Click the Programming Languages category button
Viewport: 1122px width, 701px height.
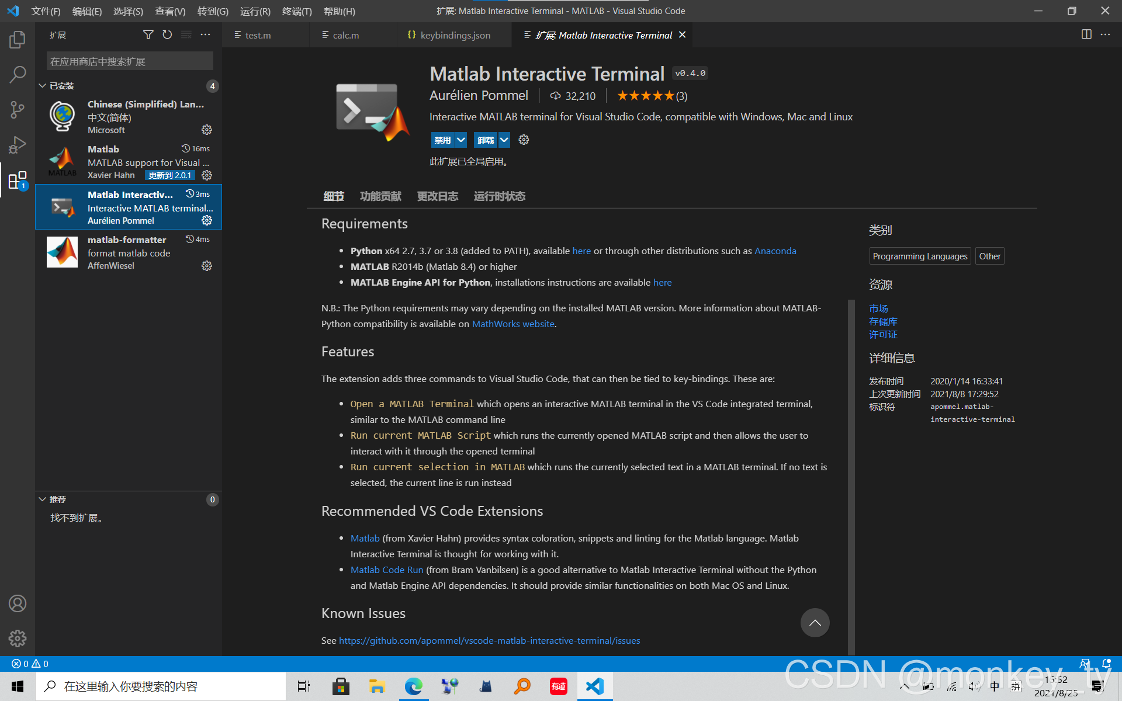click(x=919, y=256)
